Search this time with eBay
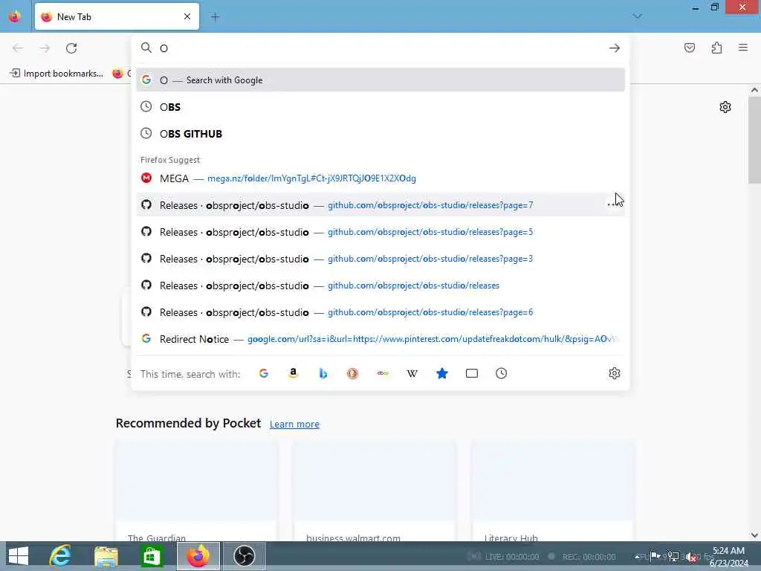The height and width of the screenshot is (571, 761). click(383, 373)
